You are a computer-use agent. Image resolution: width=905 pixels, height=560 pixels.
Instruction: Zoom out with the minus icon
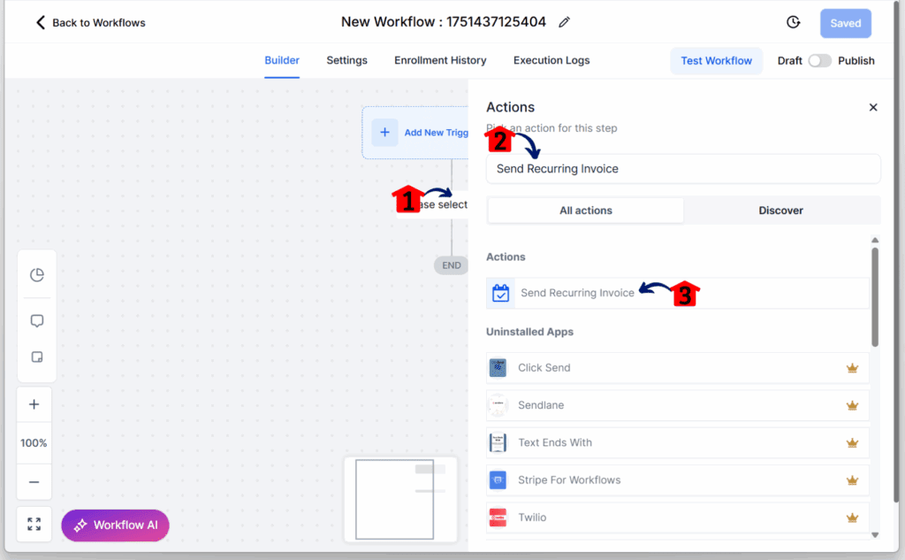(34, 482)
